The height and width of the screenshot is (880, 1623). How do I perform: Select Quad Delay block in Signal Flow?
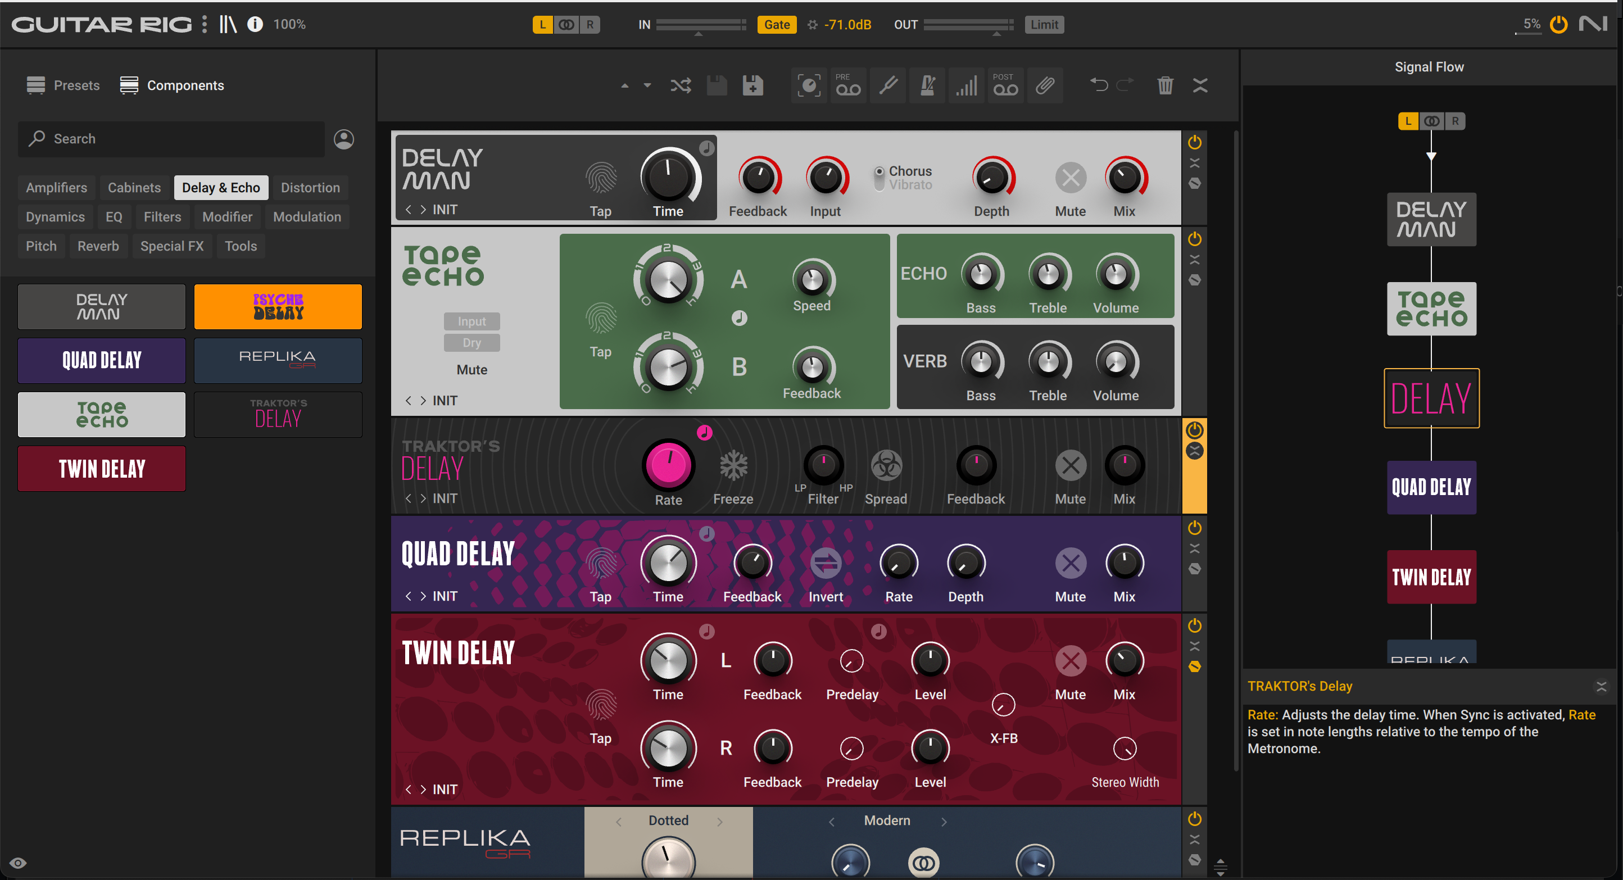(x=1430, y=487)
